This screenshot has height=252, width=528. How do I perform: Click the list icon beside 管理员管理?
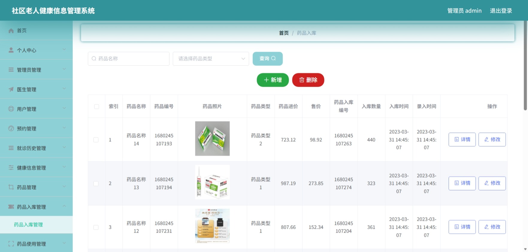tap(11, 70)
